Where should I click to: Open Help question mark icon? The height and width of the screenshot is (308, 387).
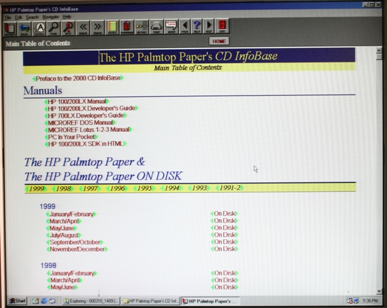coord(197,26)
